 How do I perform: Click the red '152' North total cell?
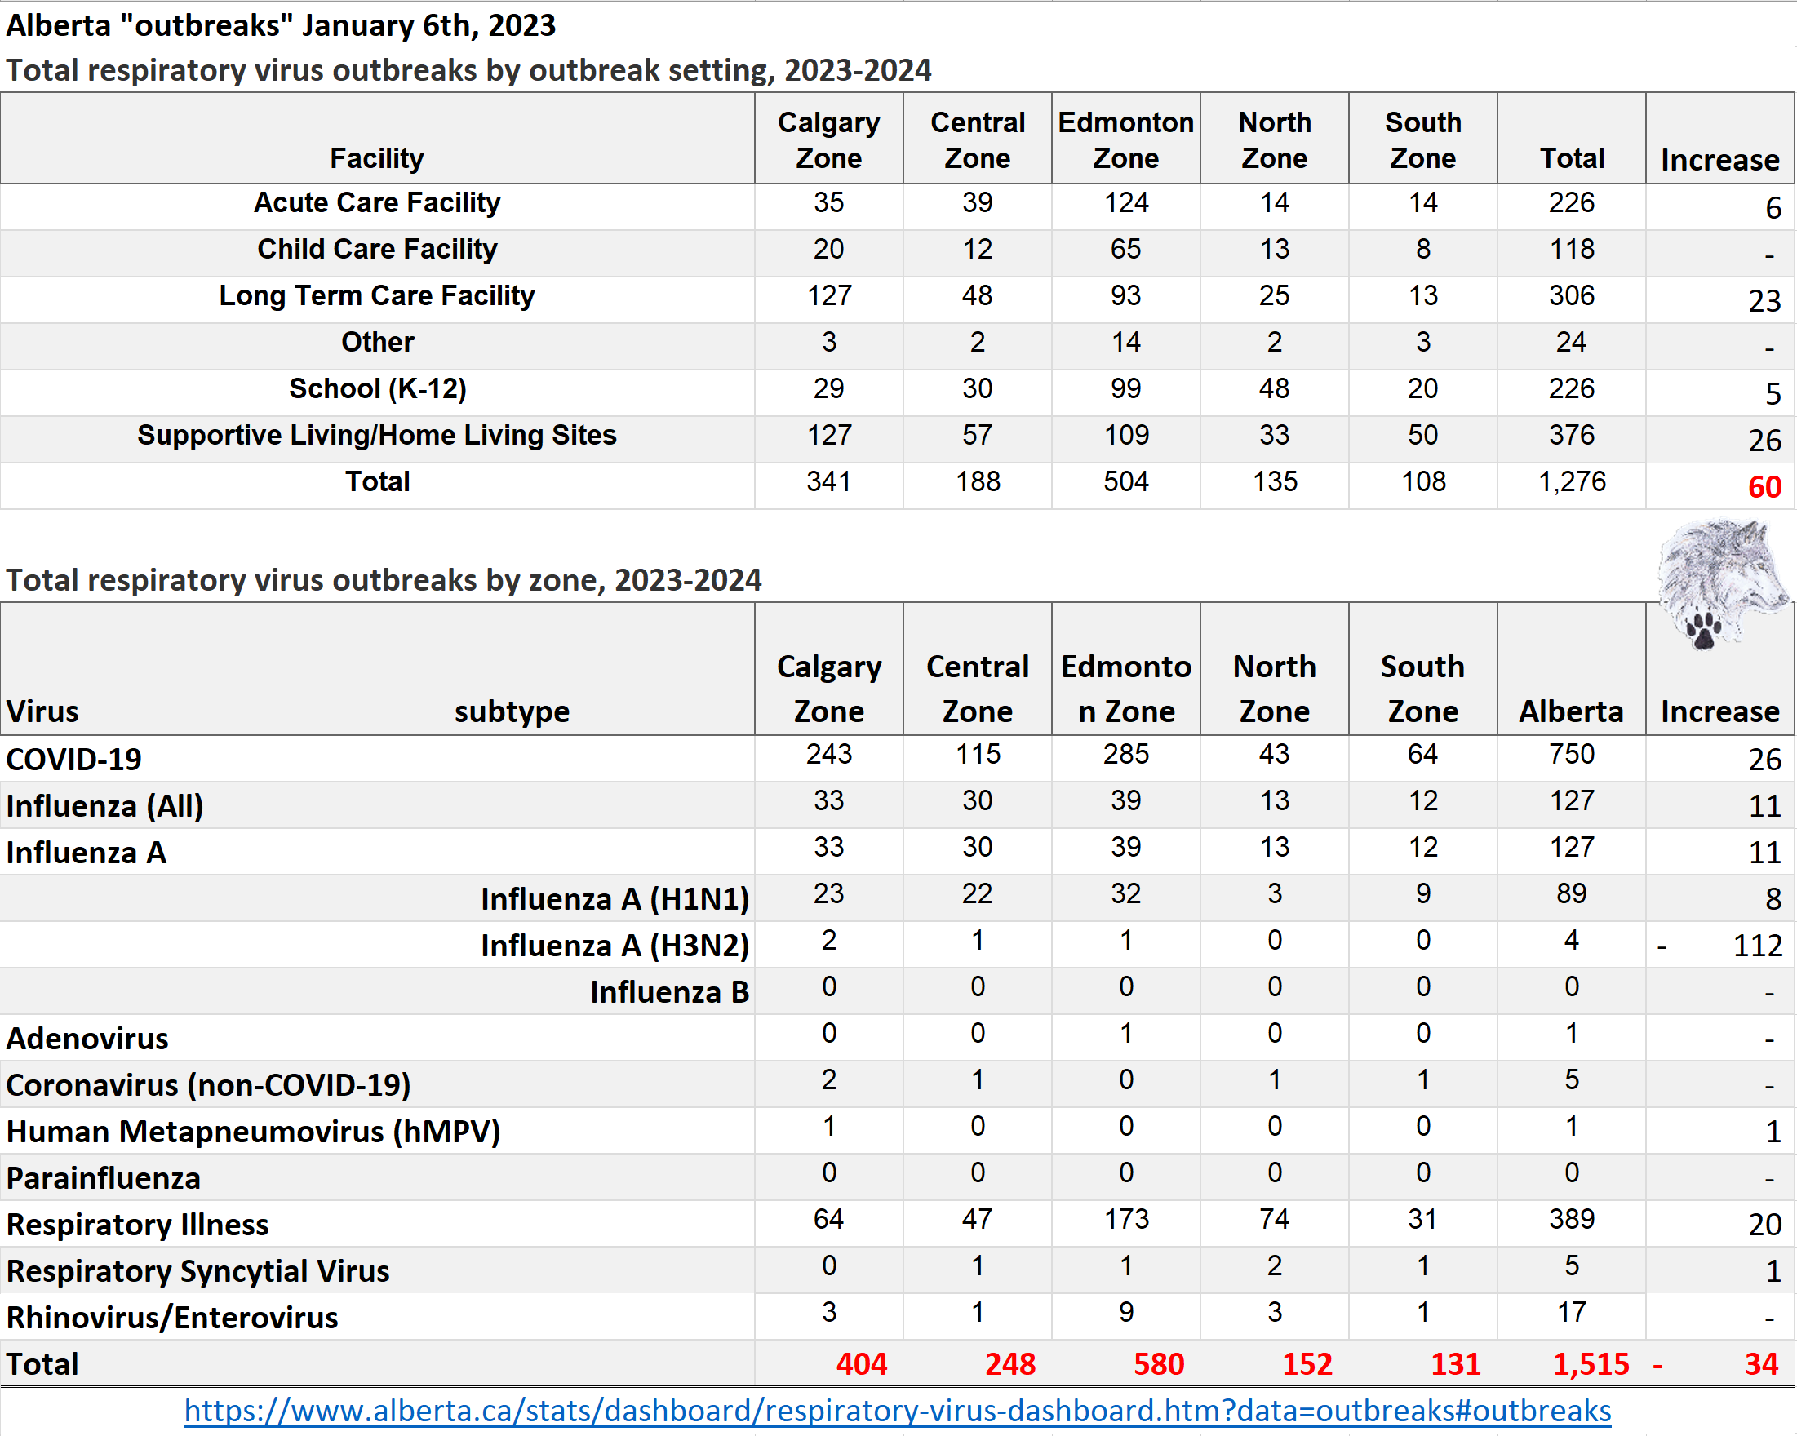tap(1307, 1365)
